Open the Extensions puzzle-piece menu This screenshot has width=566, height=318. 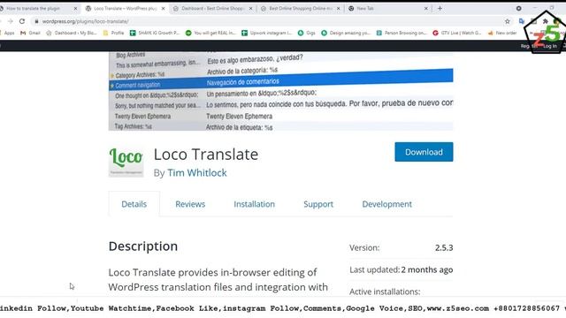(x=545, y=21)
